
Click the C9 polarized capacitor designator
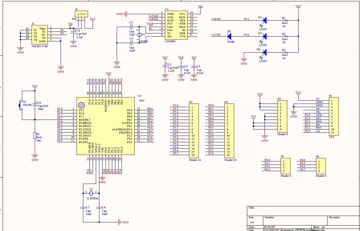tap(78, 30)
